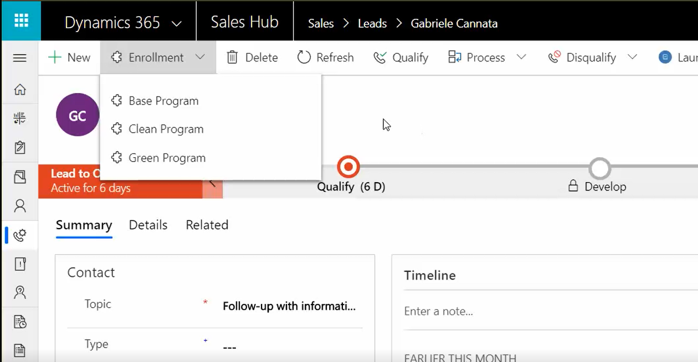Expand the Process dropdown chevron
Image resolution: width=698 pixels, height=362 pixels.
click(x=521, y=57)
